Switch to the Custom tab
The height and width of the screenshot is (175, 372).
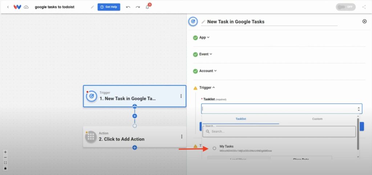(x=317, y=119)
